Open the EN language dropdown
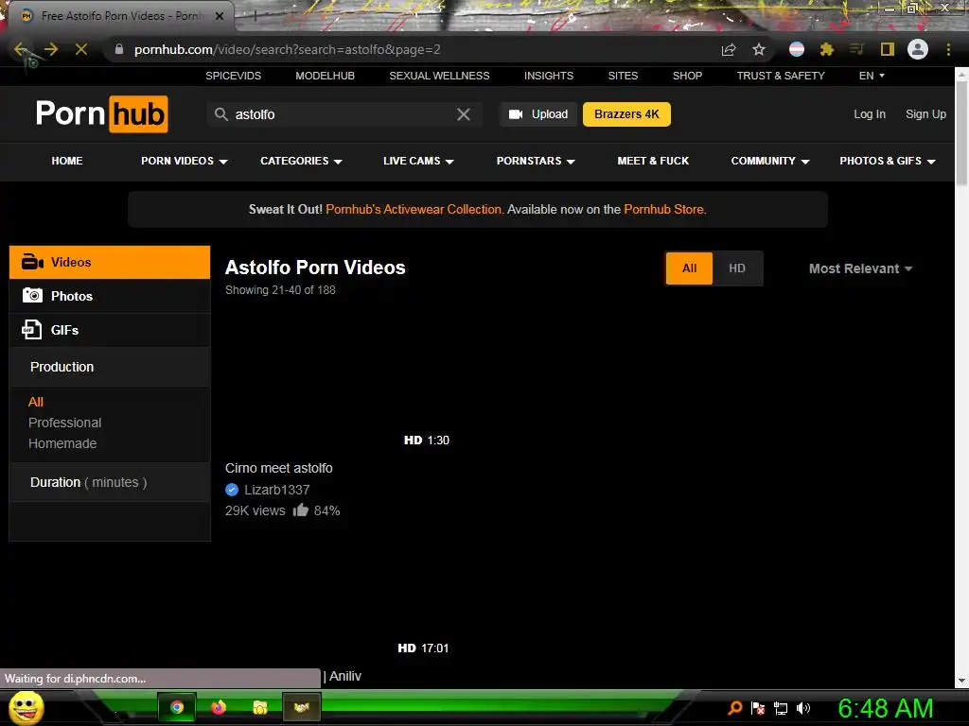The width and height of the screenshot is (969, 726). 872,76
